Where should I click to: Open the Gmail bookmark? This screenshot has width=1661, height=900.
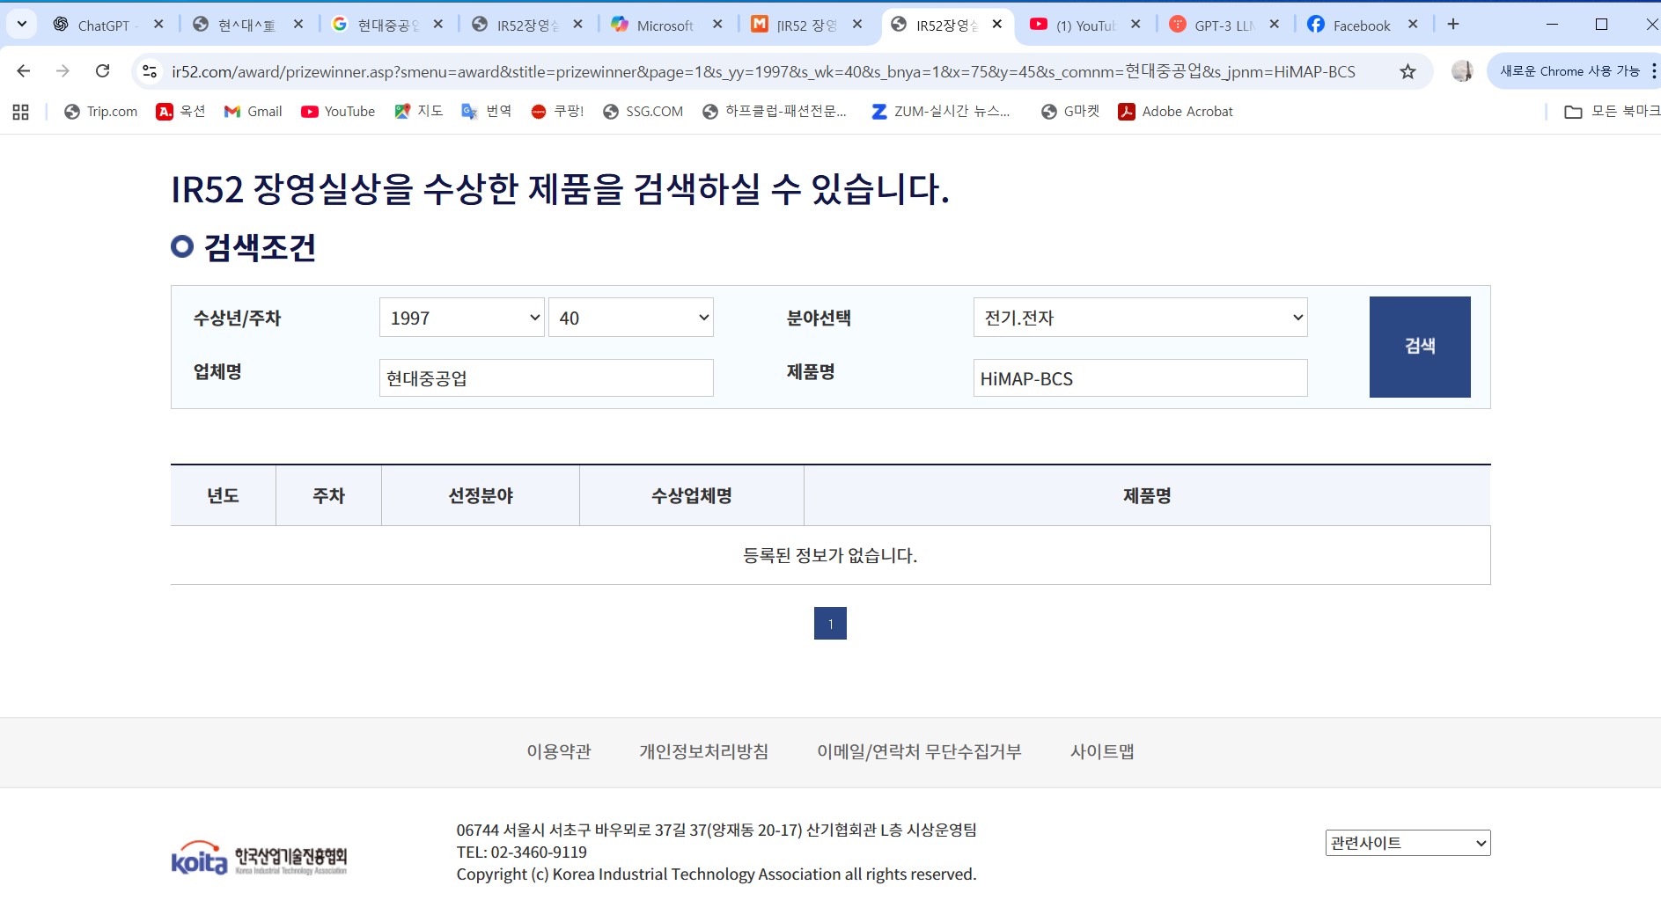[x=254, y=112]
